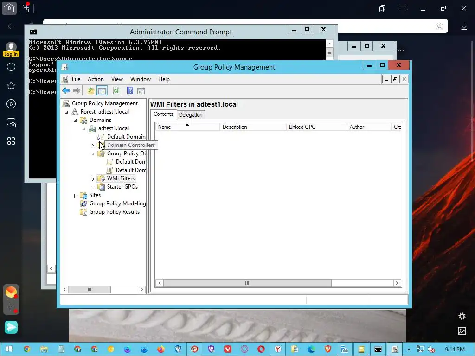Viewport: 475px width, 356px height.
Task: Expand the Sites node
Action: coord(75,196)
